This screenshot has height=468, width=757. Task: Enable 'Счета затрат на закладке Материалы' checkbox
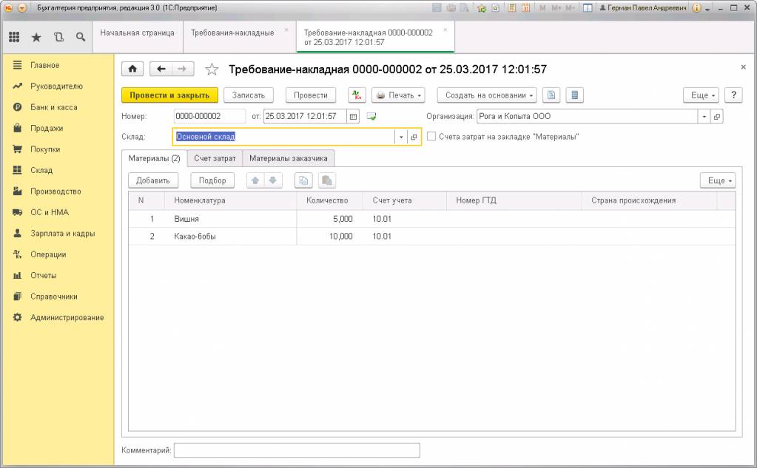(431, 137)
